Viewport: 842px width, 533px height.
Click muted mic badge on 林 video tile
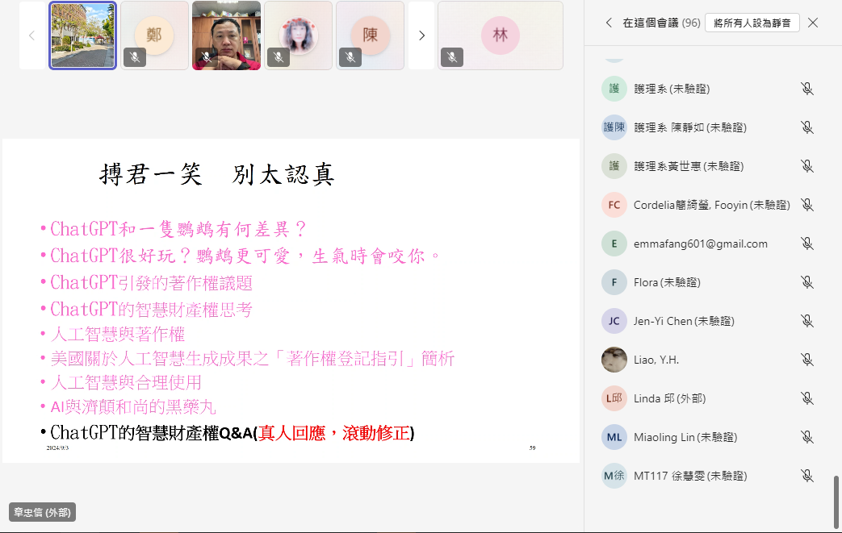(x=452, y=57)
